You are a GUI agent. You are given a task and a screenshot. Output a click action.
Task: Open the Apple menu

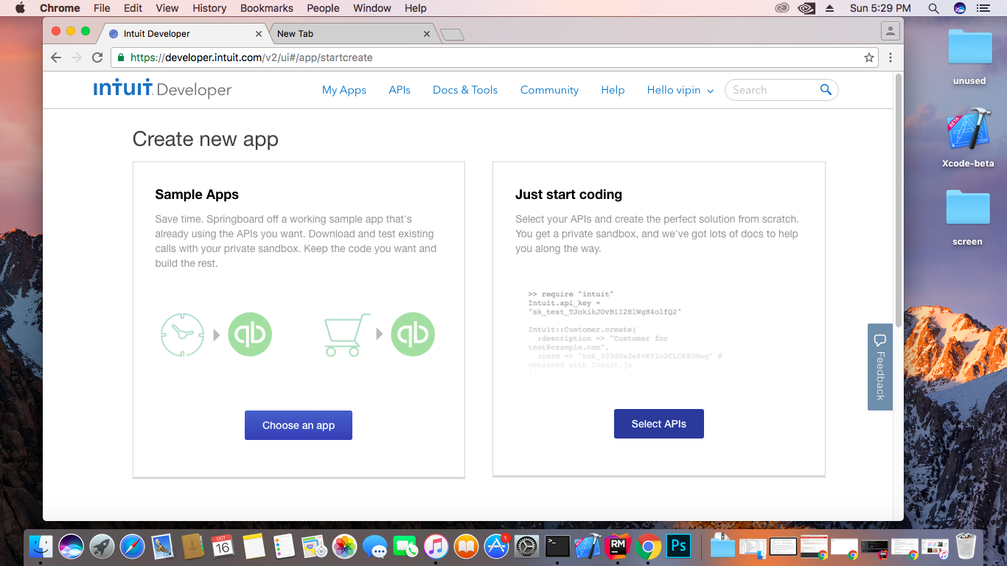pos(20,8)
